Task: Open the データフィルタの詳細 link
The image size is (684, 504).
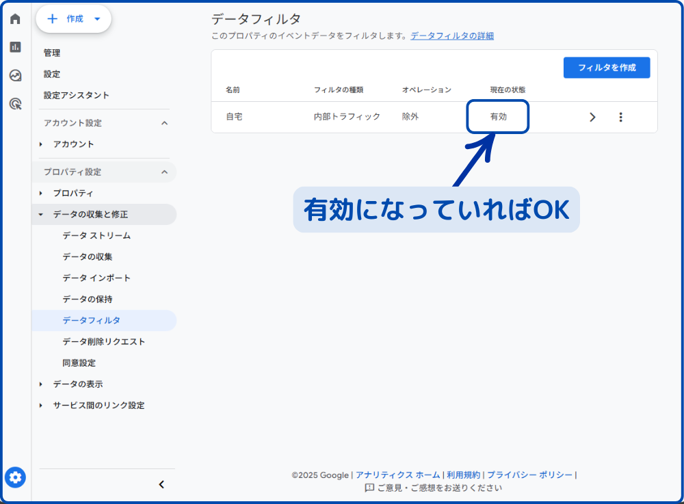Action: click(x=451, y=36)
